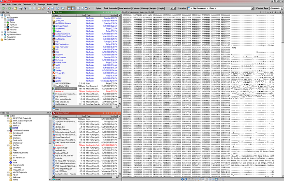Open the Favorites menu
This screenshot has width=284, height=181.
click(x=27, y=5)
